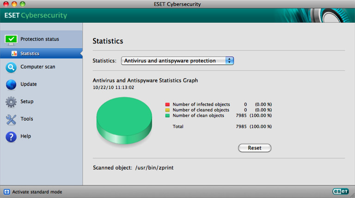Image resolution: width=355 pixels, height=198 pixels.
Task: Open the Statistics type dropdown
Action: click(x=177, y=61)
